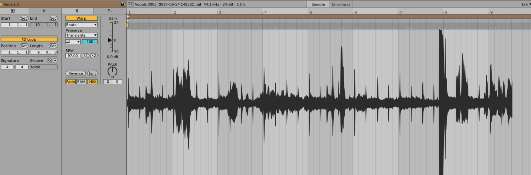
Task: Open the clip launch tab icon
Action: [13, 11]
